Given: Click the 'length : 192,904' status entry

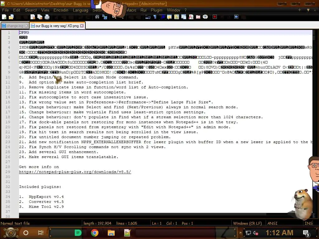Looking at the screenshot, I should [x=98, y=223].
